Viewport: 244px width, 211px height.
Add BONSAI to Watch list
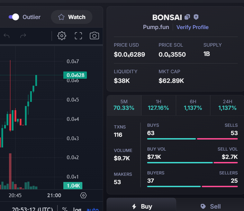click(72, 17)
